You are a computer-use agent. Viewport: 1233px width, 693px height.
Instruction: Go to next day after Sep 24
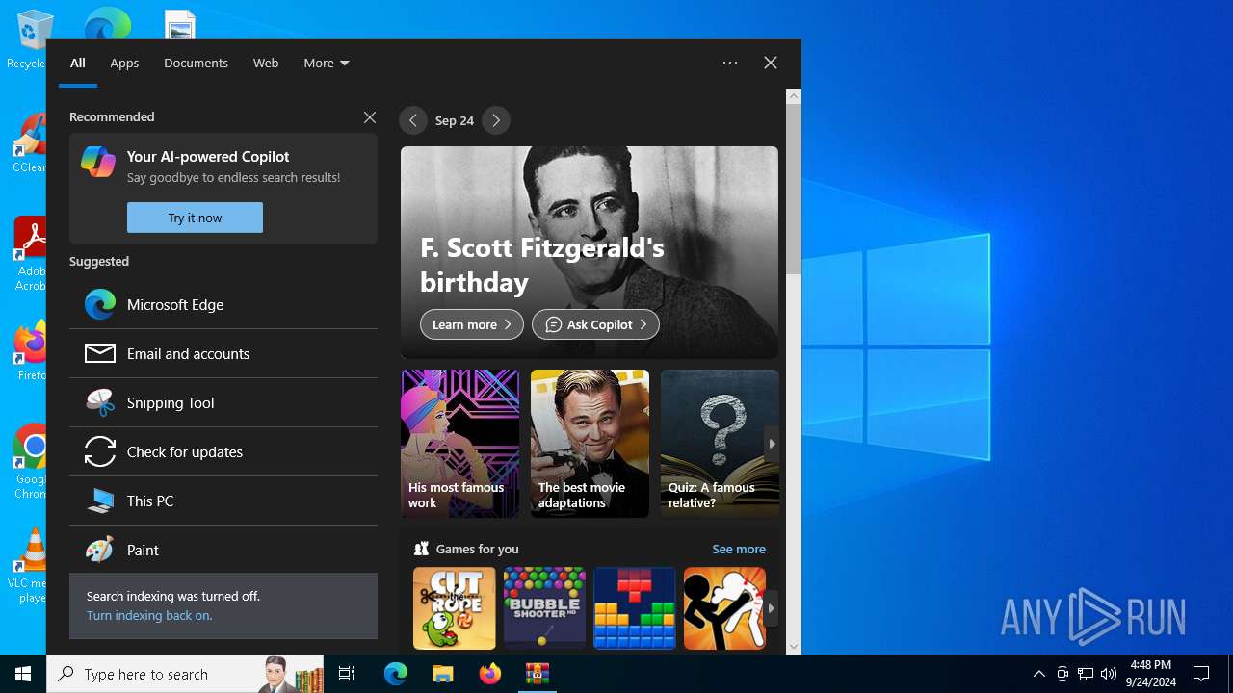click(x=496, y=120)
